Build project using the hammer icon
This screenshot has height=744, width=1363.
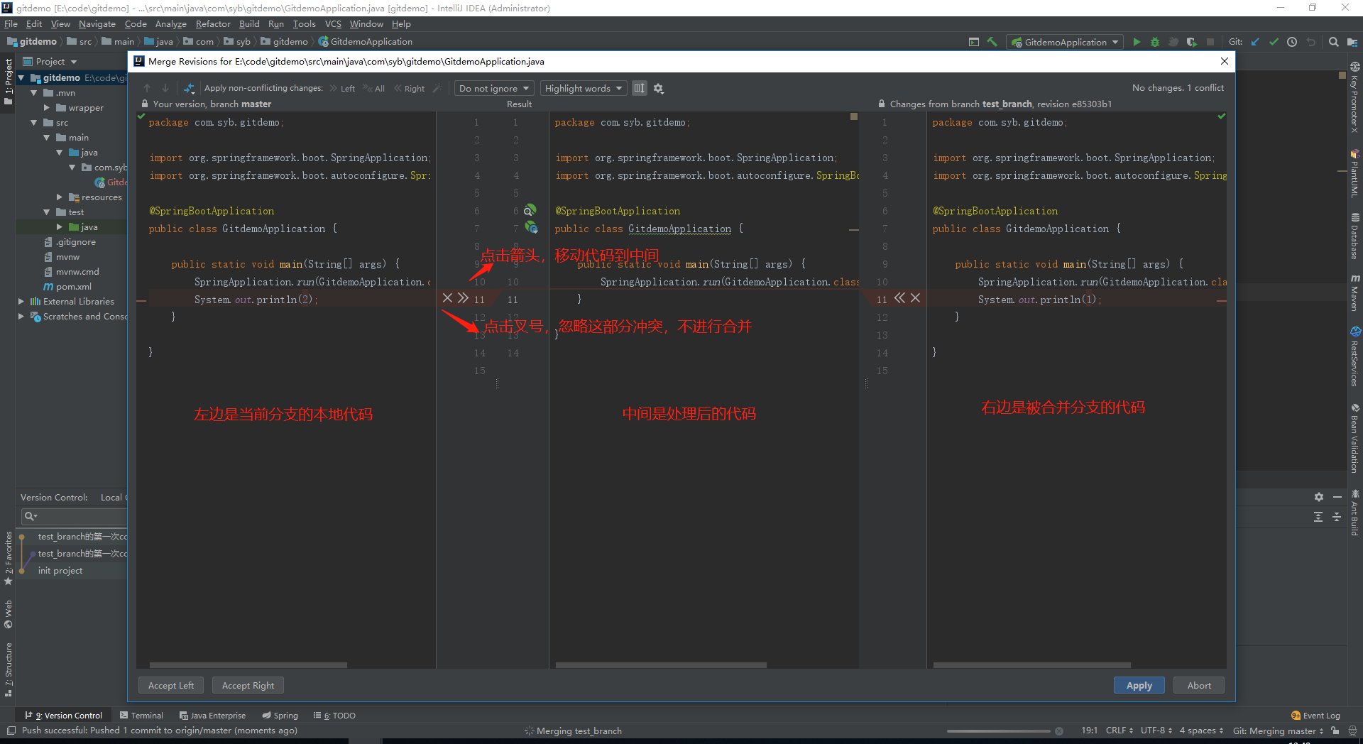[992, 42]
